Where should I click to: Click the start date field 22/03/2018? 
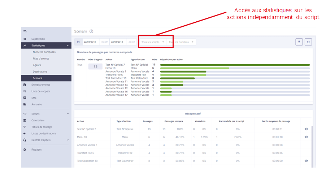(x=90, y=42)
